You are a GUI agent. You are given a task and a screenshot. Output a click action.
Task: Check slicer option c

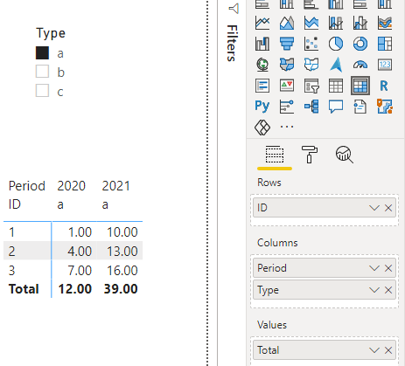click(42, 91)
